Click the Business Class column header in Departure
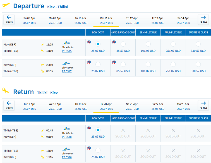Screen dimensions: 211x163 click(x=198, y=32)
